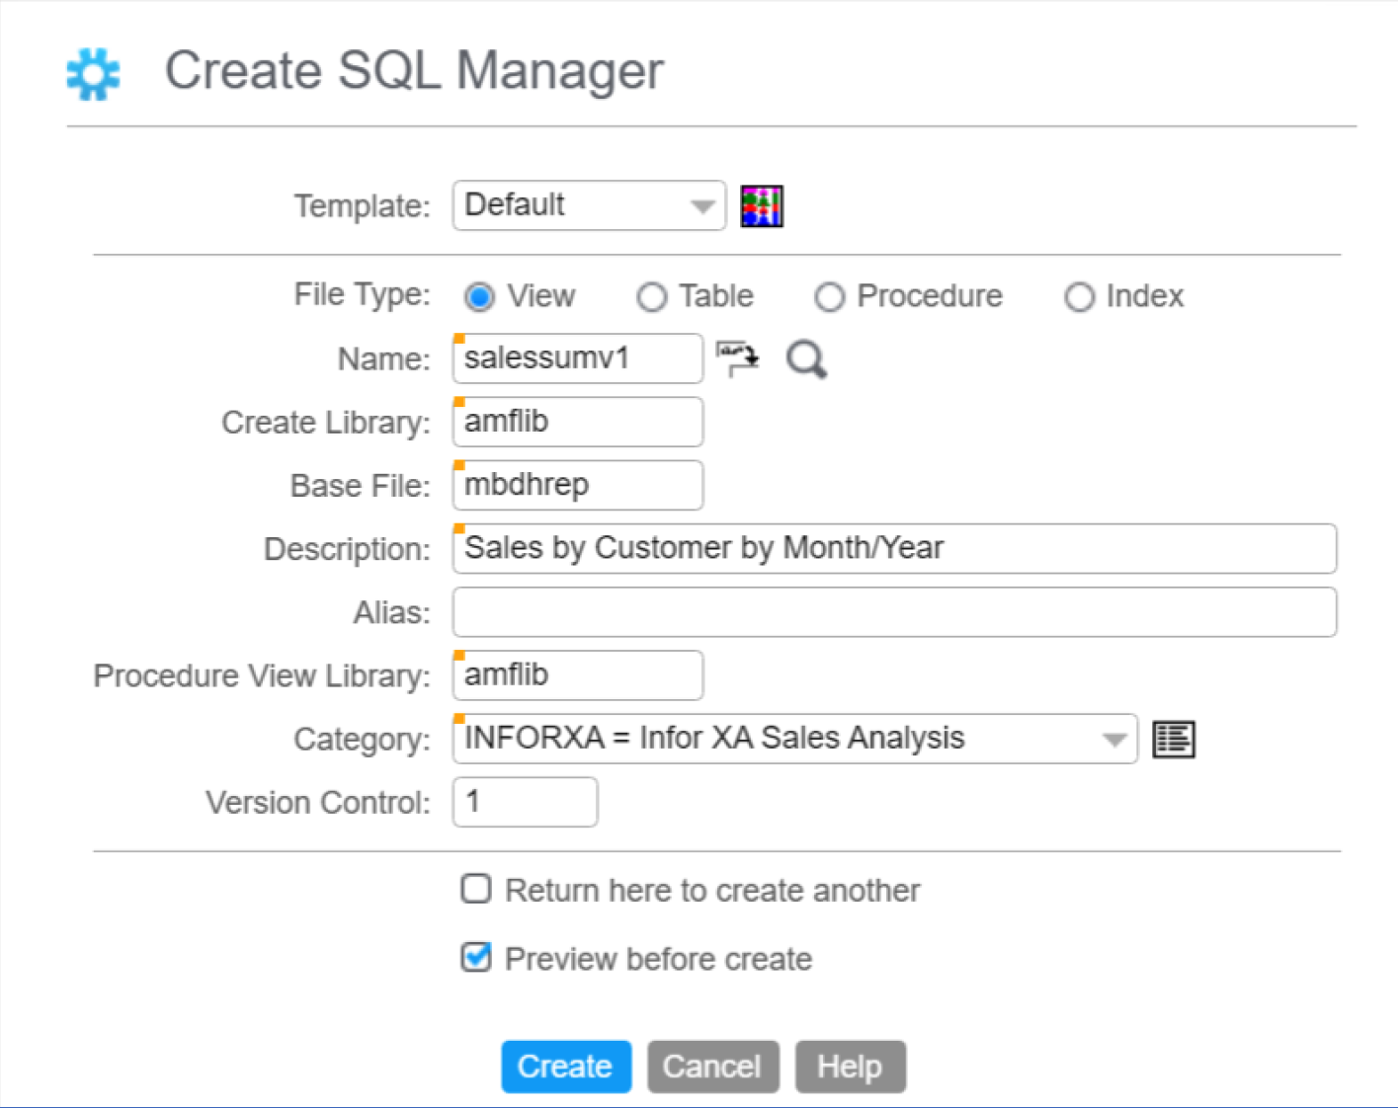Image resolution: width=1398 pixels, height=1108 pixels.
Task: Click the prompt icon next to Name field
Action: coord(738,357)
